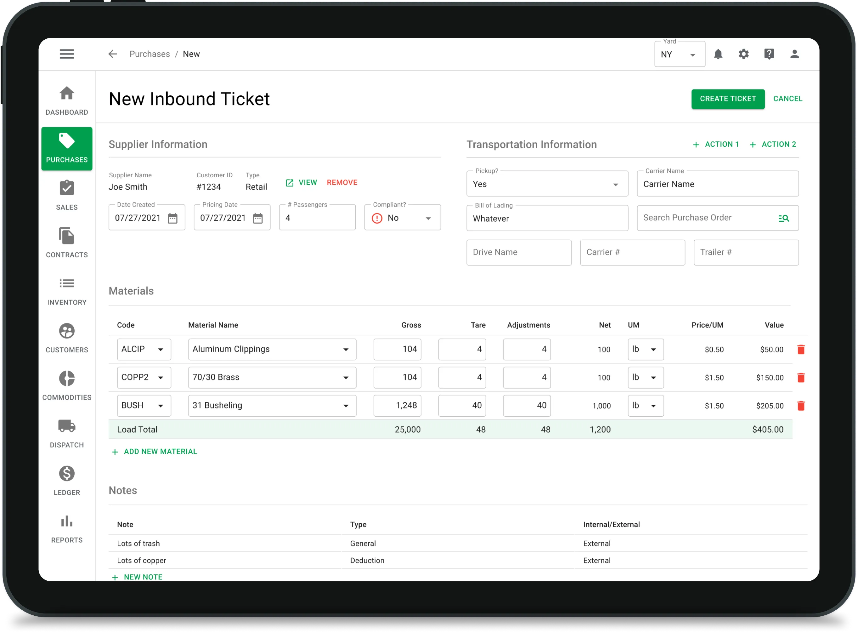Click the Drive Name input field

519,252
